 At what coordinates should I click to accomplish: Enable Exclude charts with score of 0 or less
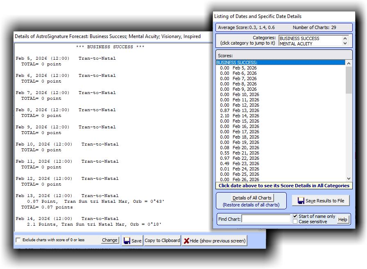point(18,240)
